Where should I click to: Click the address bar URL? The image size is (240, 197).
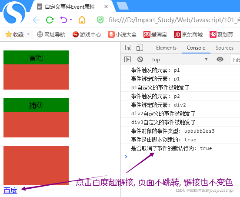pyautogui.click(x=174, y=20)
